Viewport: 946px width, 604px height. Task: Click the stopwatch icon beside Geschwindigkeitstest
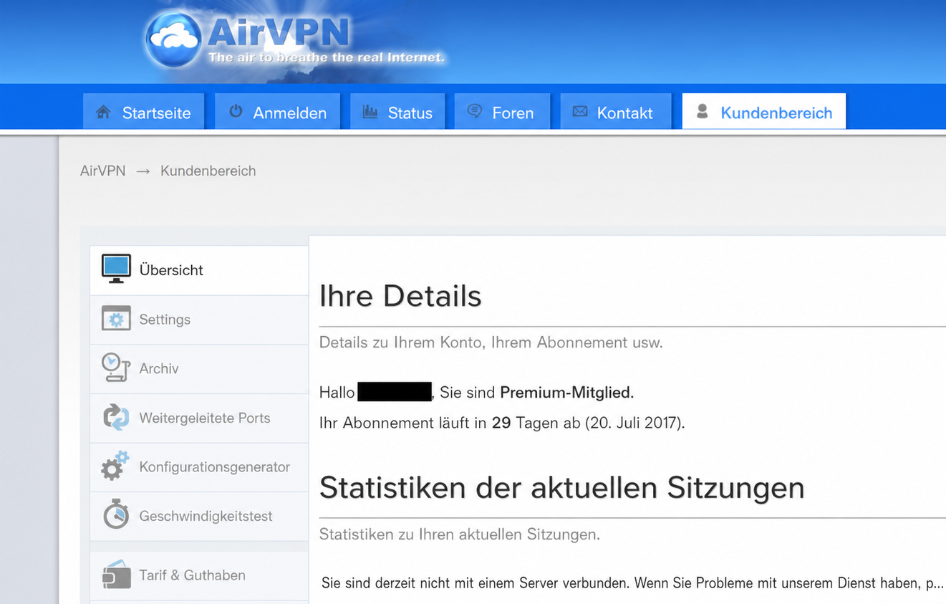(116, 515)
